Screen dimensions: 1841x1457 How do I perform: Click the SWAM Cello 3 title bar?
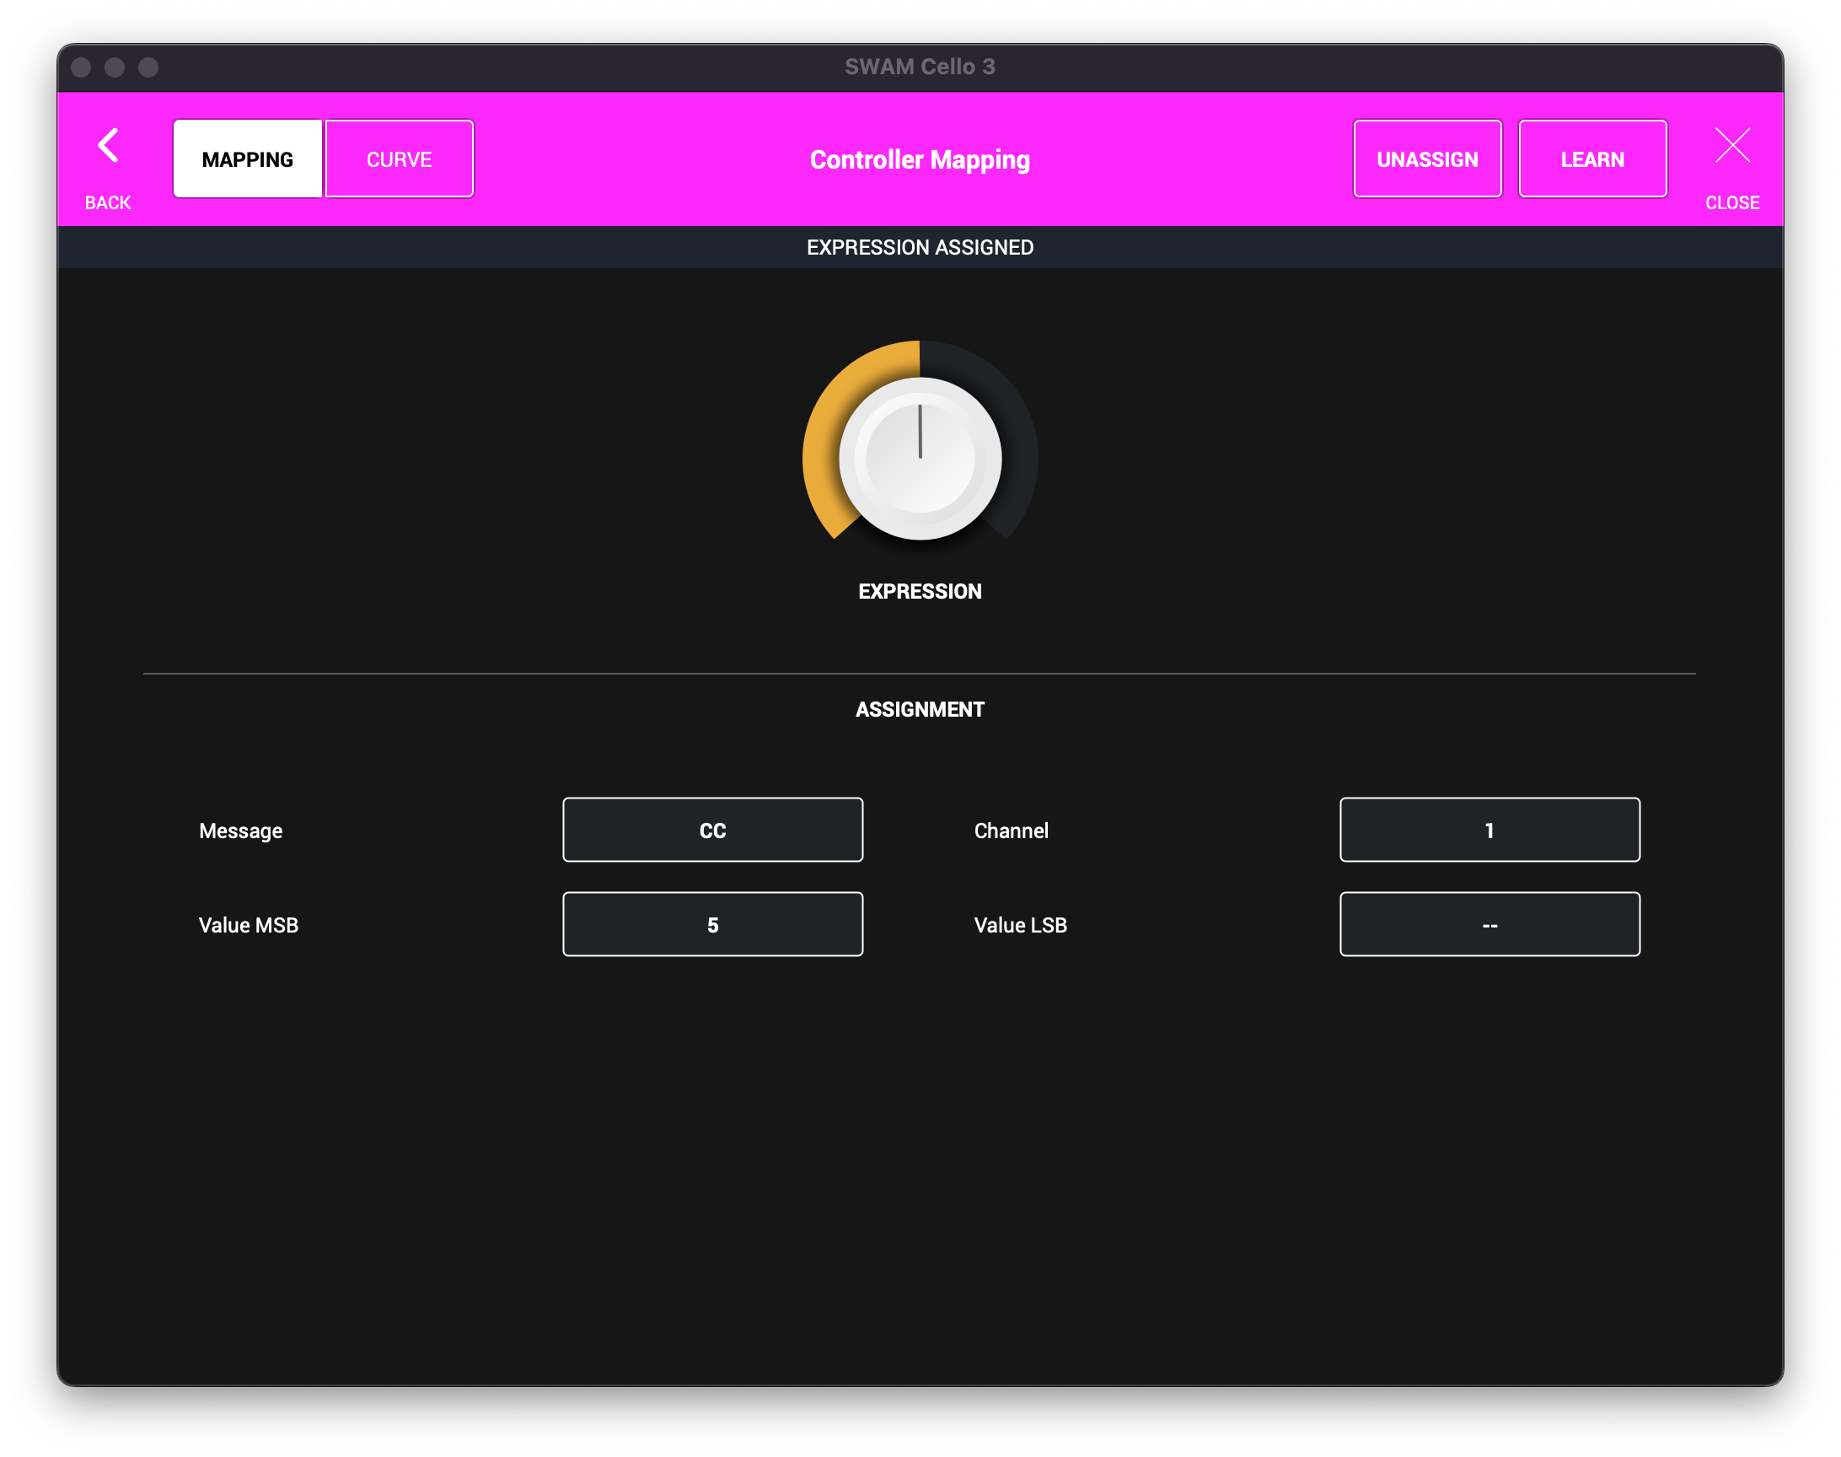[919, 67]
